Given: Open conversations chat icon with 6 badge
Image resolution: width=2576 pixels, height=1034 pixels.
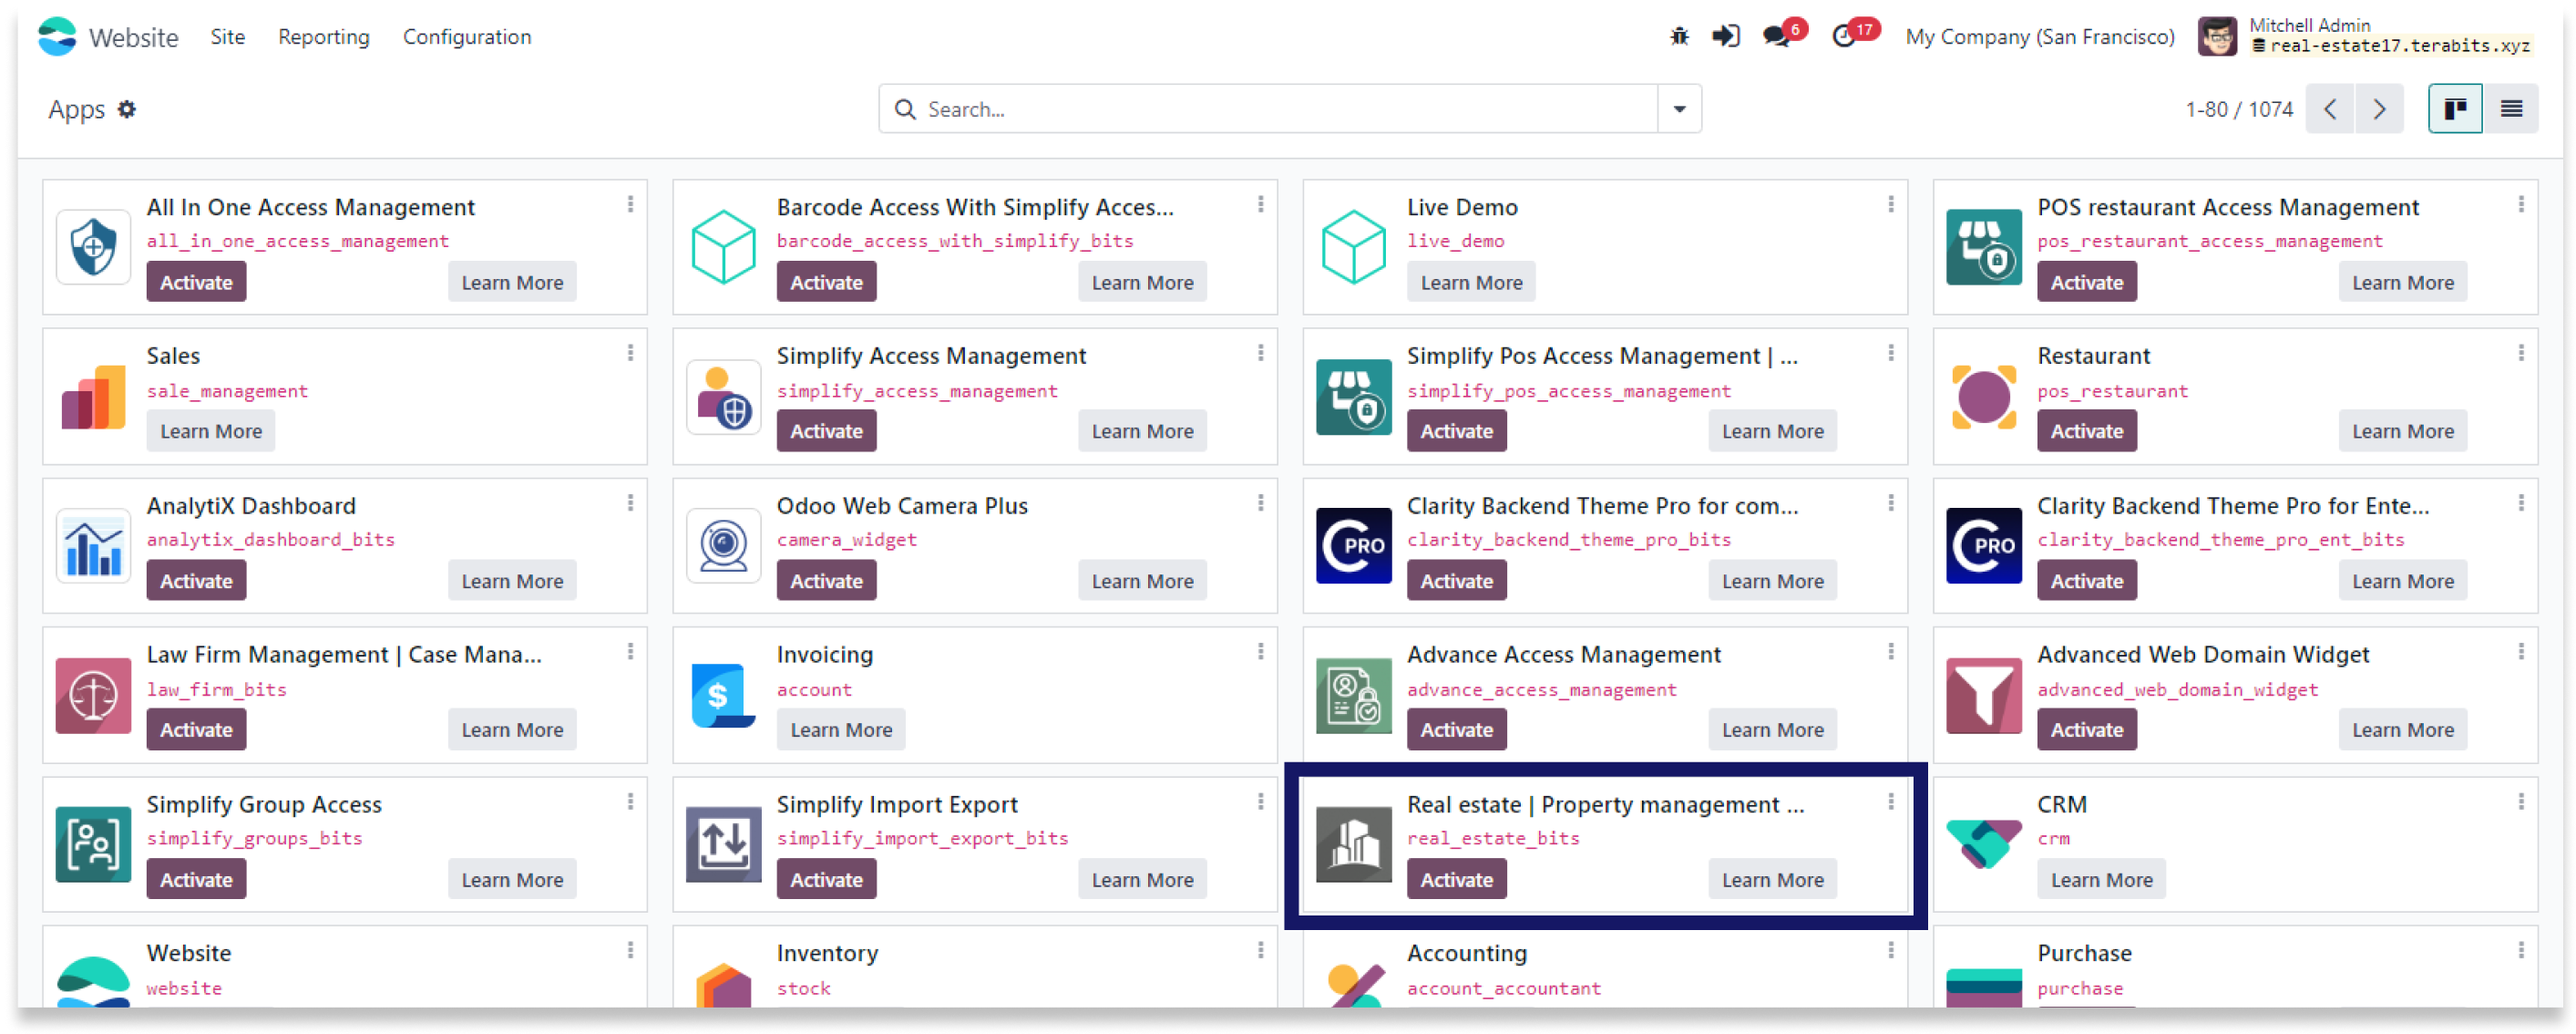Looking at the screenshot, I should pyautogui.click(x=1777, y=37).
